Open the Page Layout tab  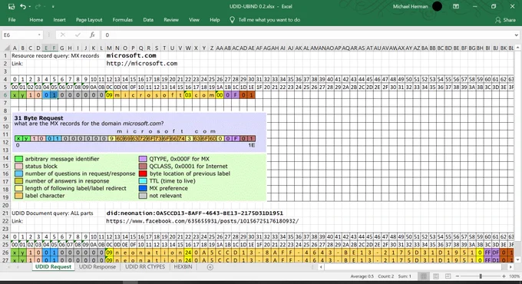pyautogui.click(x=89, y=20)
